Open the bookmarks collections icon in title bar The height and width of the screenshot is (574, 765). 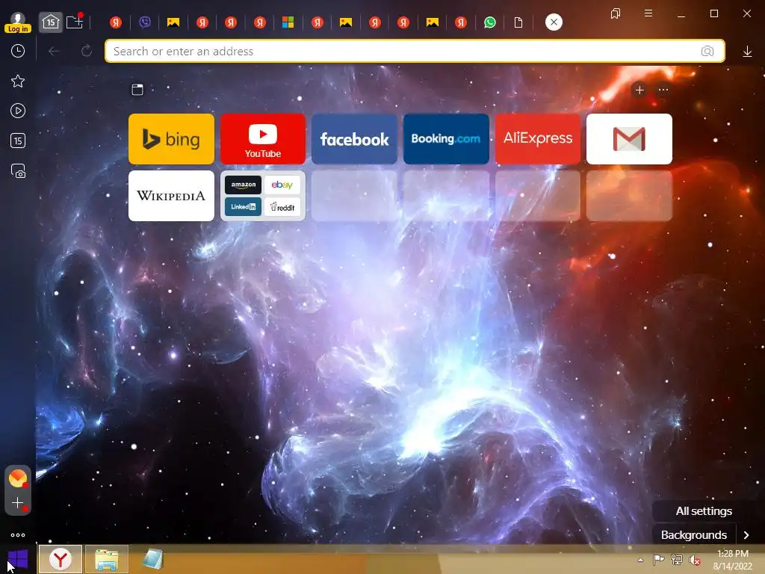pyautogui.click(x=616, y=13)
